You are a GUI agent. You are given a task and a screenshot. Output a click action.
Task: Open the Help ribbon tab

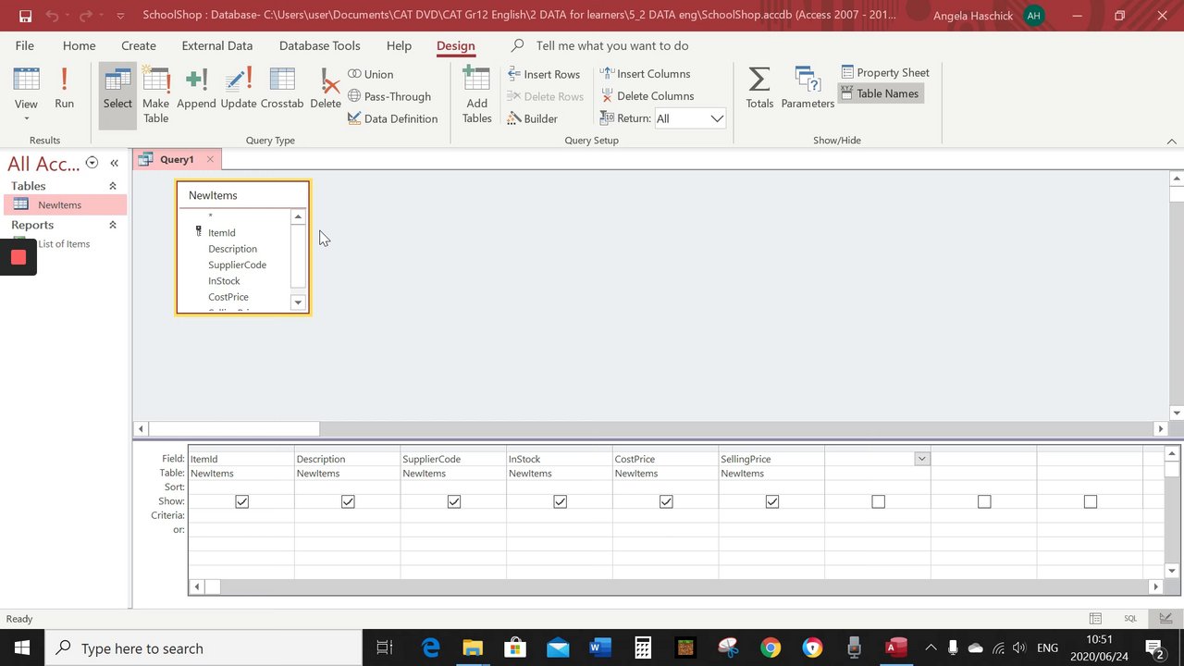pos(399,45)
